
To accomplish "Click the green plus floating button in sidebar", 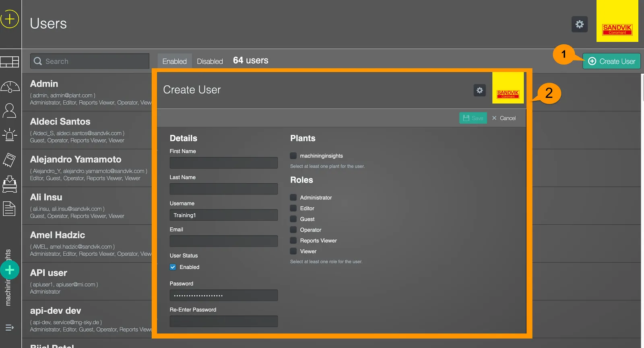I will (x=10, y=270).
